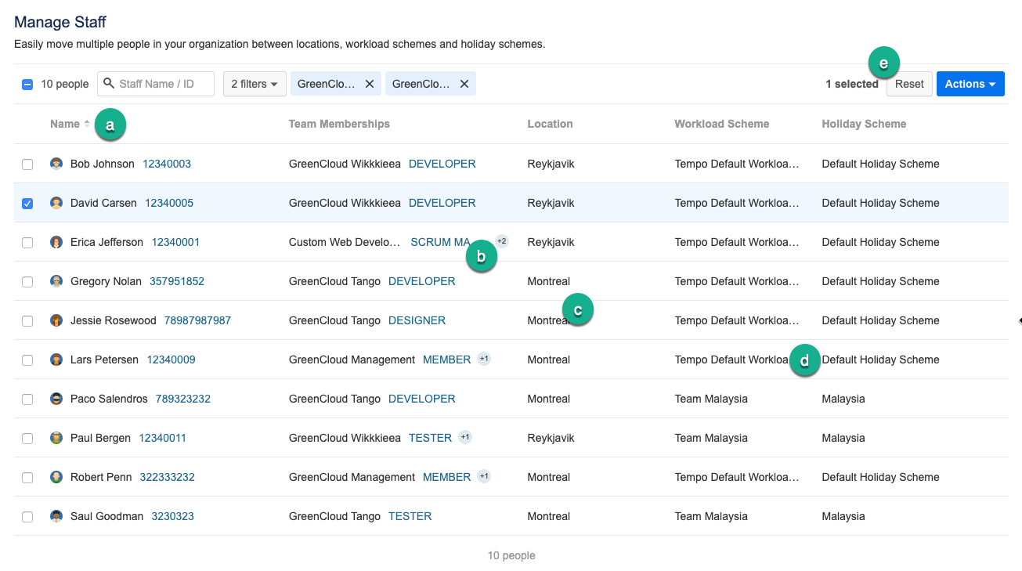Focus the Staff Name / ID search field
Viewport: 1022px width, 571px height.
[164, 84]
